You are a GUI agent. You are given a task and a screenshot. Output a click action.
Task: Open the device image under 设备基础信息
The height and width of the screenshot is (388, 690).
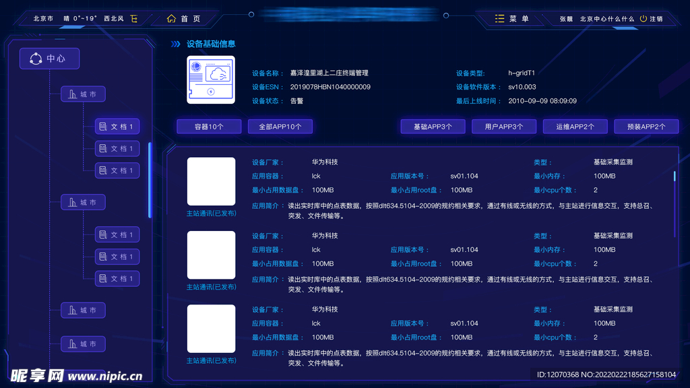coord(211,79)
